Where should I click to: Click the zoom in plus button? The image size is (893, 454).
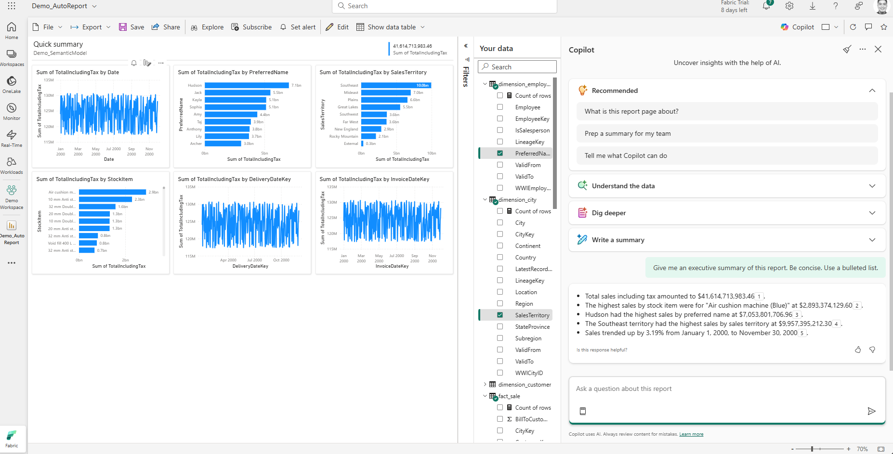pos(849,449)
